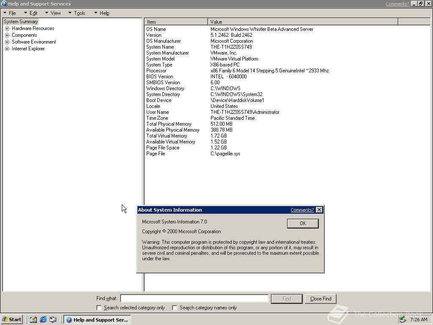This screenshot has width=433, height=325.
Task: Click the C:\WINDOWS\System32 value
Action: pos(236,94)
